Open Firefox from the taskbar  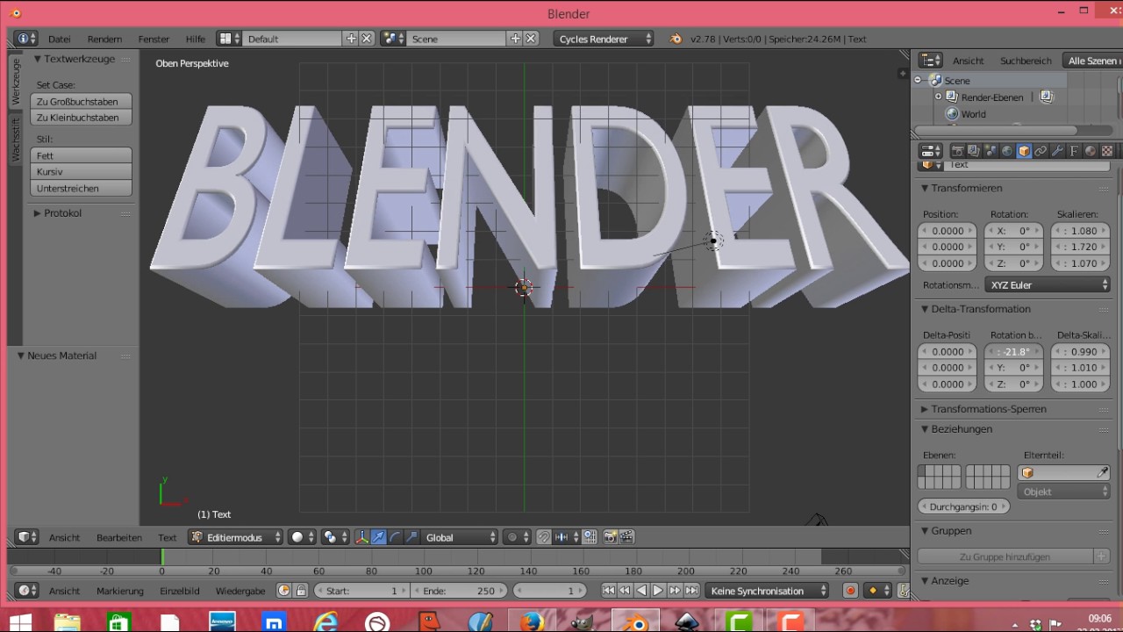point(532,621)
